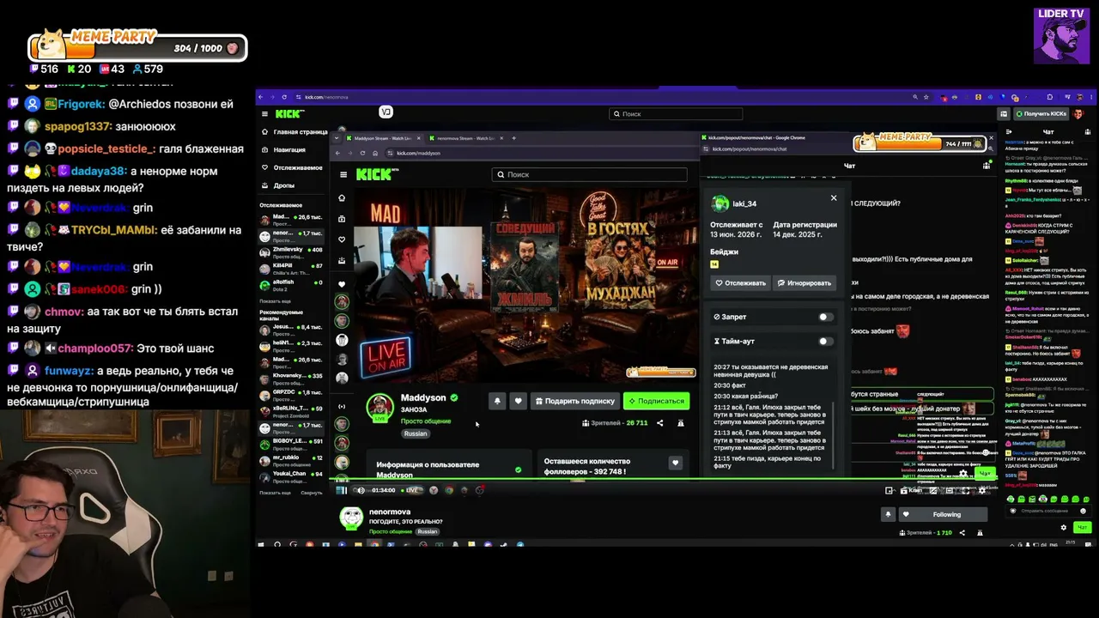Click the Kick logo beside Главная страница sidebar
The image size is (1099, 618).
288,113
